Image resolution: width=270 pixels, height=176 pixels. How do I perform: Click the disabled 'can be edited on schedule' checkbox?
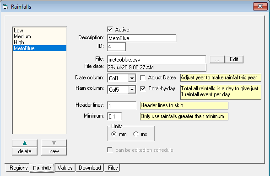[x=110, y=150]
